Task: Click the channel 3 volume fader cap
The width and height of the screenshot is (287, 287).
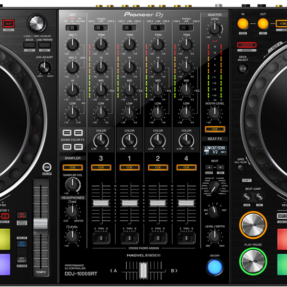Action: (101, 203)
